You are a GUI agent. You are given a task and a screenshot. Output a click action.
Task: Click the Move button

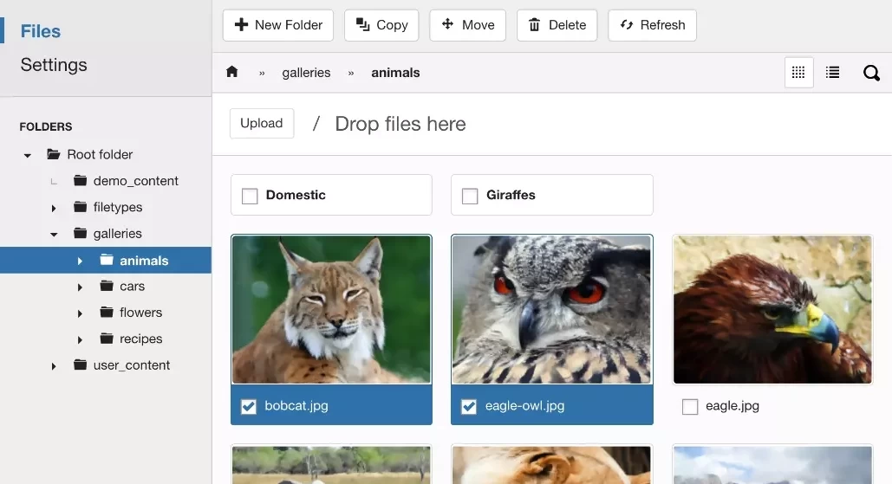coord(467,25)
